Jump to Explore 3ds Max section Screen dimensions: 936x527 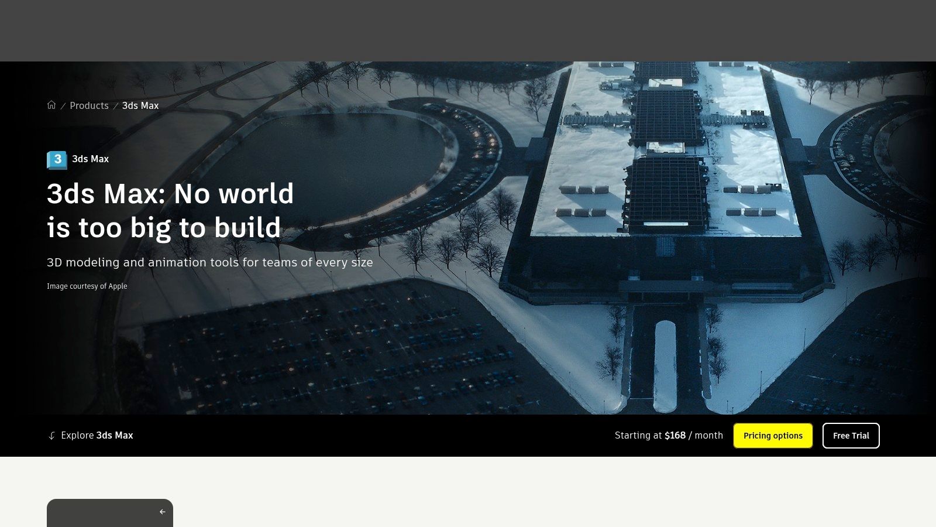click(90, 436)
